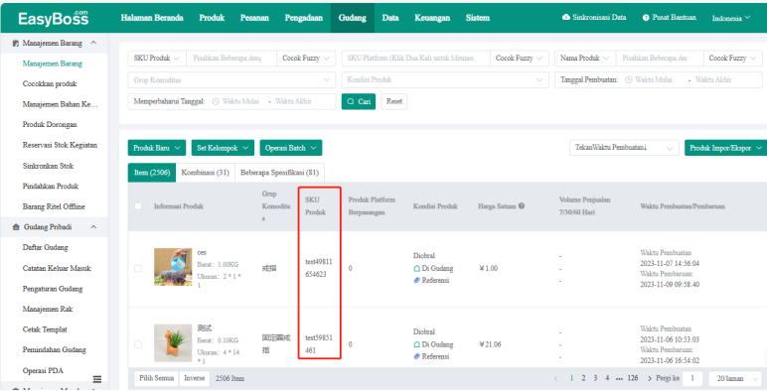Click the Sinkronisasi Data cloud icon
The image size is (767, 391).
(x=566, y=17)
